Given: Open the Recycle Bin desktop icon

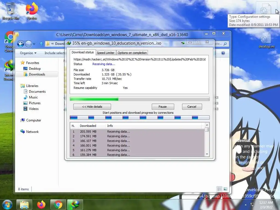Looking at the screenshot, I should point(11,11).
